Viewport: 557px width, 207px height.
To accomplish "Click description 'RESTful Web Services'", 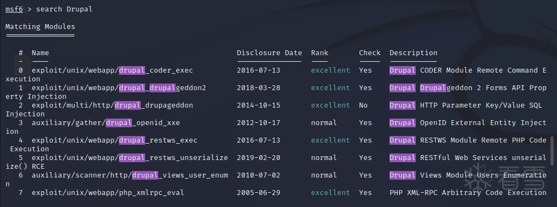I will coord(464,157).
